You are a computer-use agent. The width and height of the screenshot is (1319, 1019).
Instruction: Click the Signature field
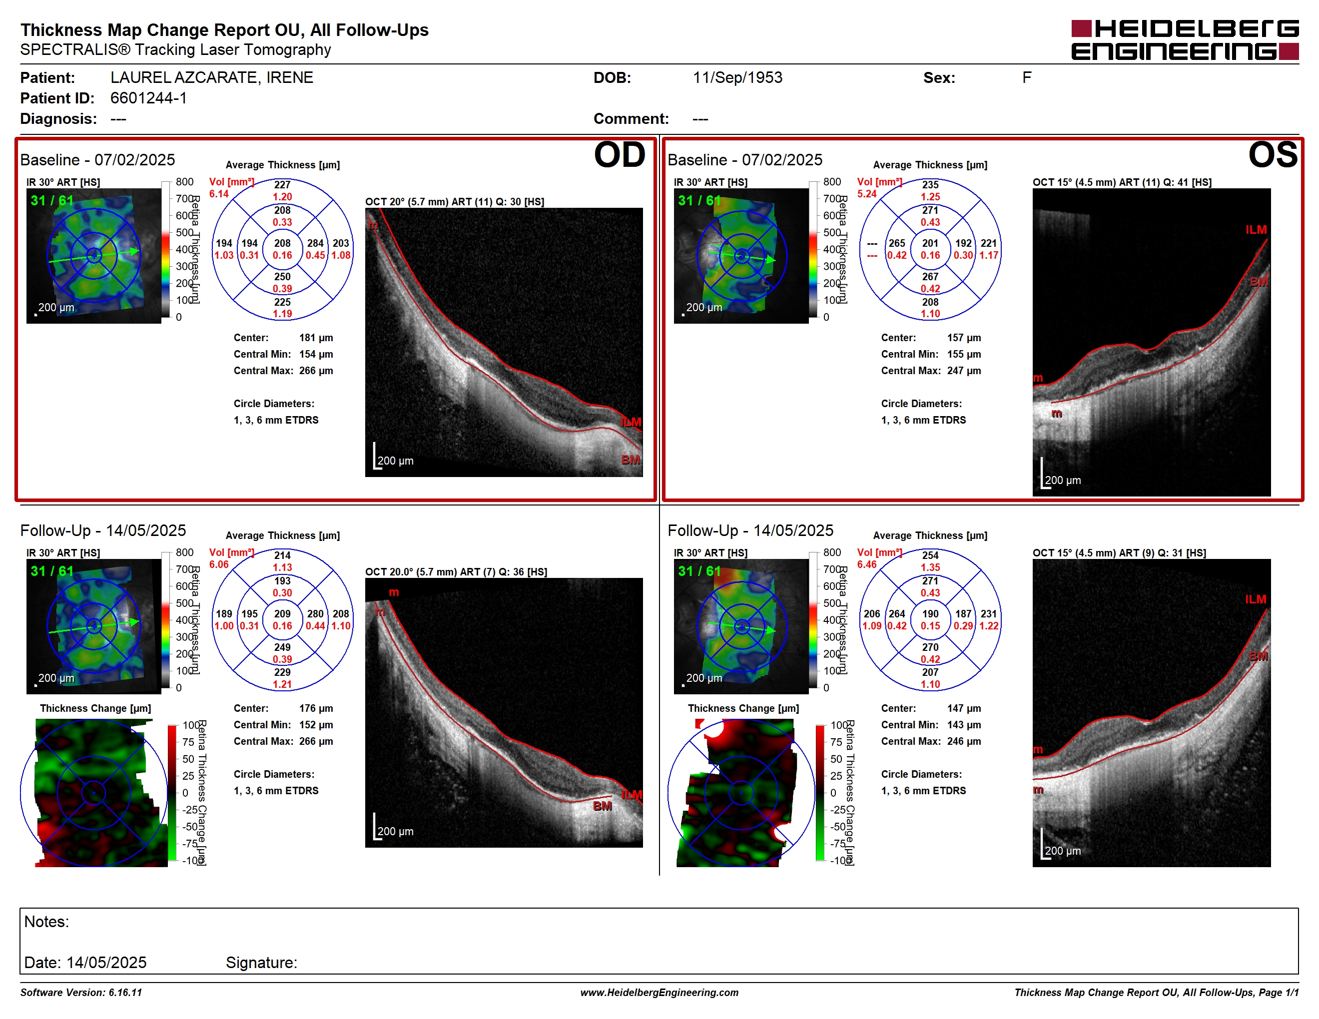point(261,962)
